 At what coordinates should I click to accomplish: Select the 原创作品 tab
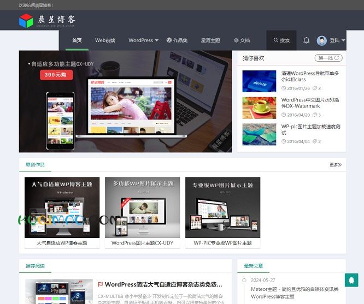tap(35, 165)
